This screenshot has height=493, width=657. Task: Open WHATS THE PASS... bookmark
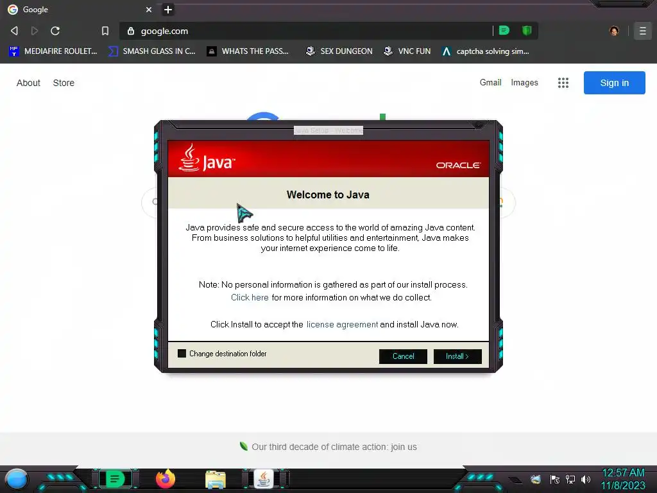point(248,51)
